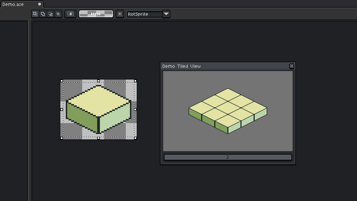This screenshot has width=357, height=201.
Task: Close the Demo Tiled View window
Action: coord(291,66)
